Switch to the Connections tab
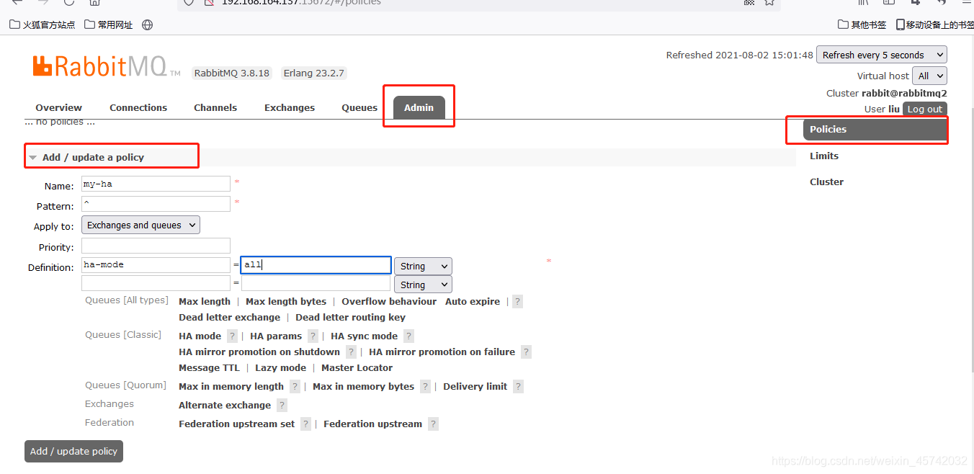Image resolution: width=974 pixels, height=474 pixels. (138, 107)
